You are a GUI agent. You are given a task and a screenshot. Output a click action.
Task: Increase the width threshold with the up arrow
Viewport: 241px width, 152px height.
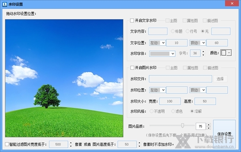coord(71,143)
